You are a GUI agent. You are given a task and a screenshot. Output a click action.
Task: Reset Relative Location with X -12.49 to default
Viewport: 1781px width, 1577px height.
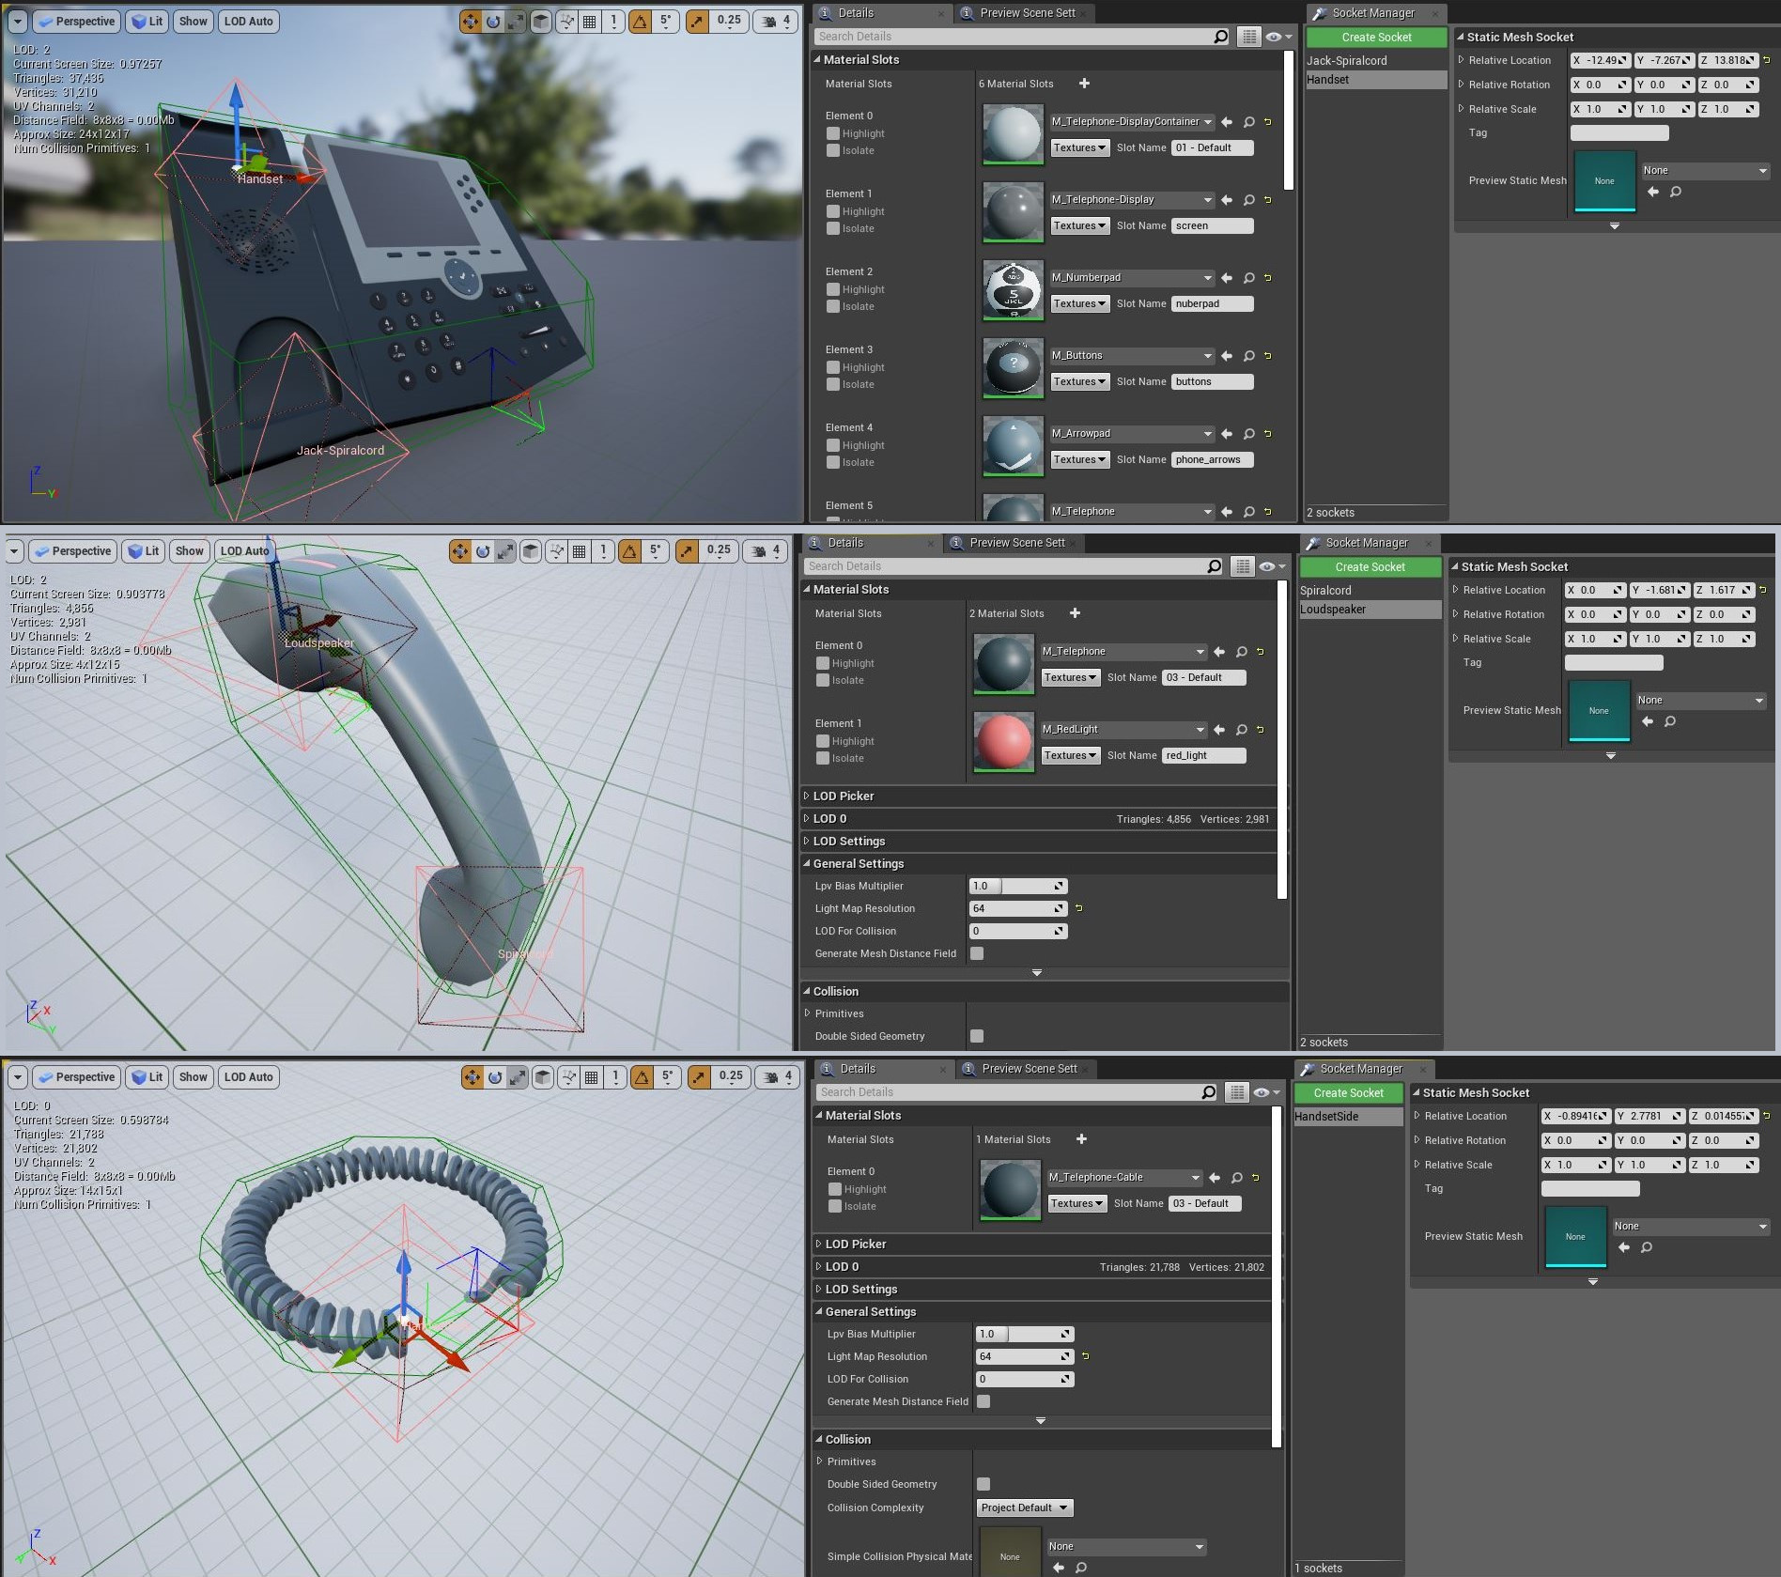(x=1766, y=60)
